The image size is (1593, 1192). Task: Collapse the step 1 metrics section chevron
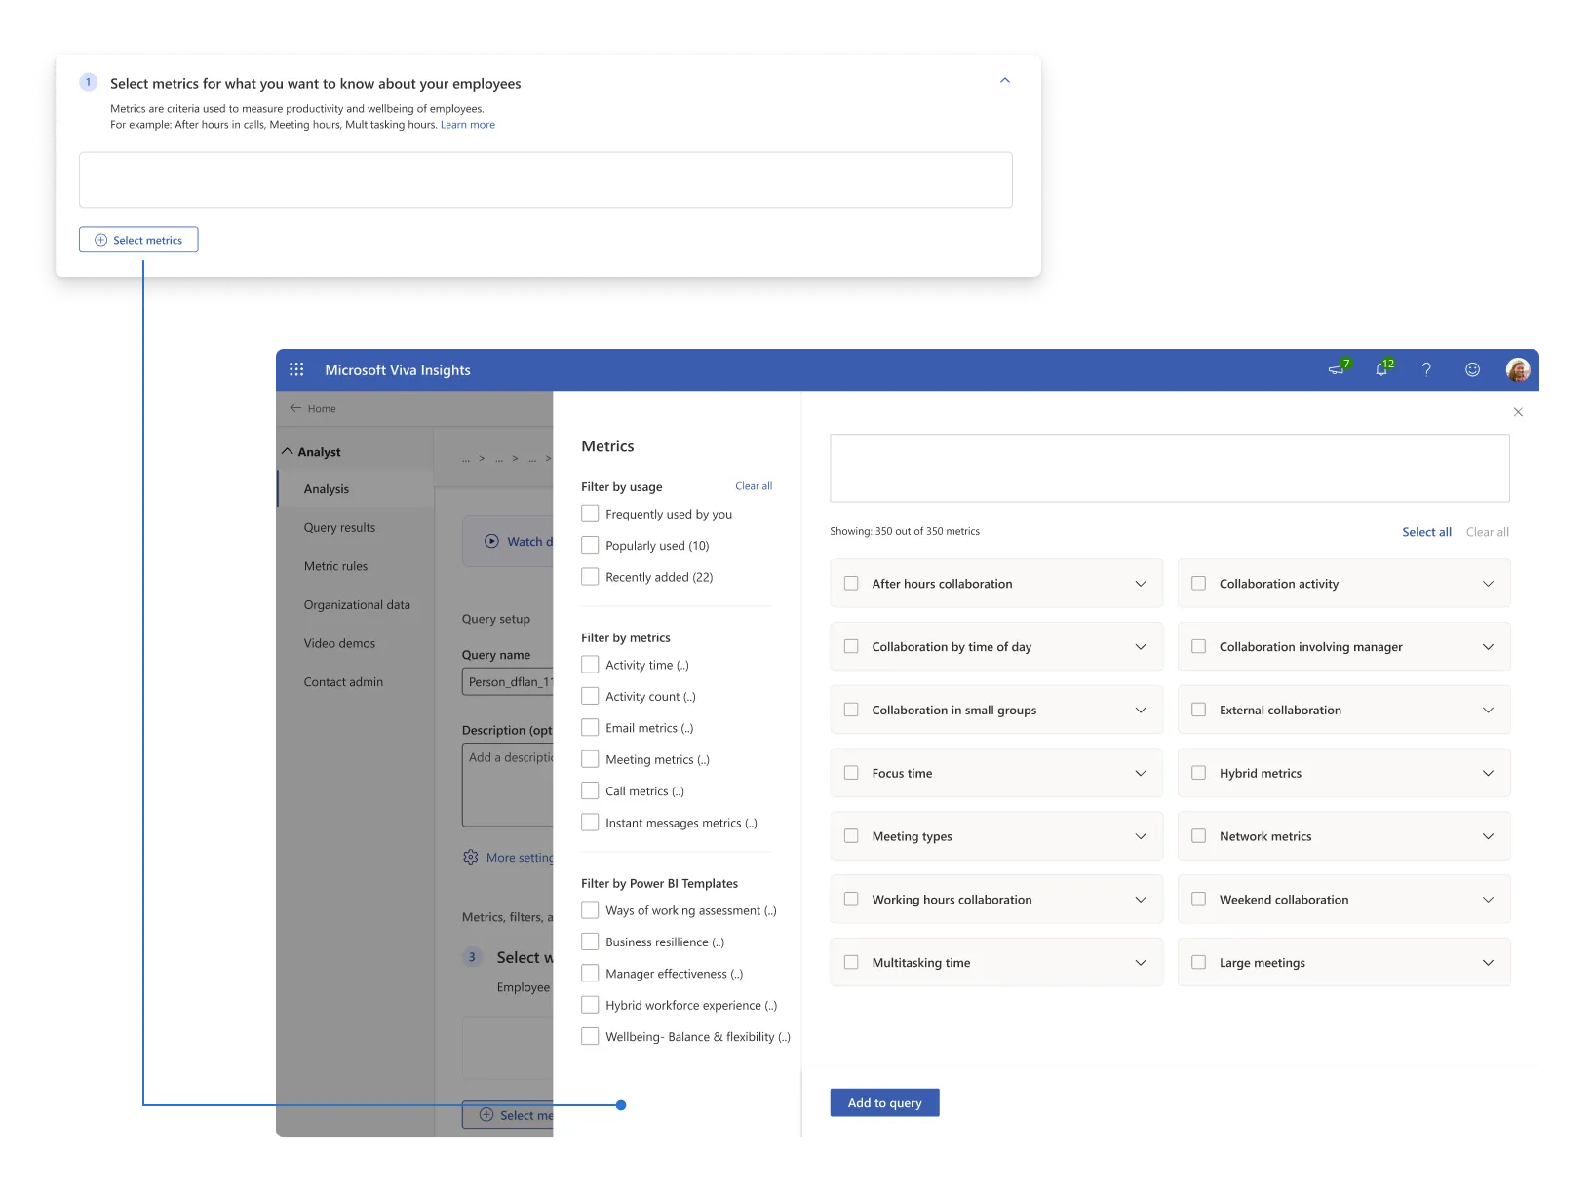pyautogui.click(x=1005, y=81)
